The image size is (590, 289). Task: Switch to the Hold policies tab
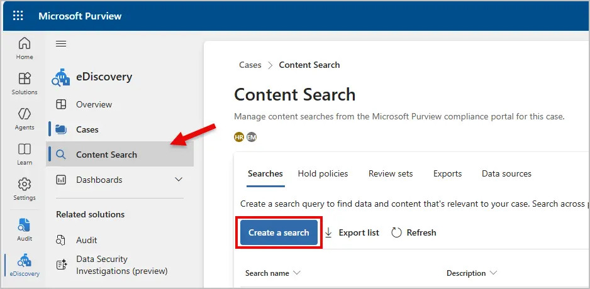click(x=323, y=173)
